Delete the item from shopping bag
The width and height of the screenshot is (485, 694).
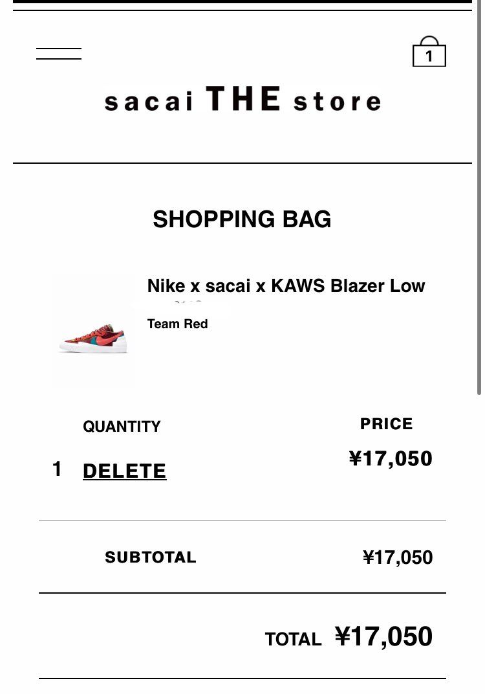tap(125, 471)
